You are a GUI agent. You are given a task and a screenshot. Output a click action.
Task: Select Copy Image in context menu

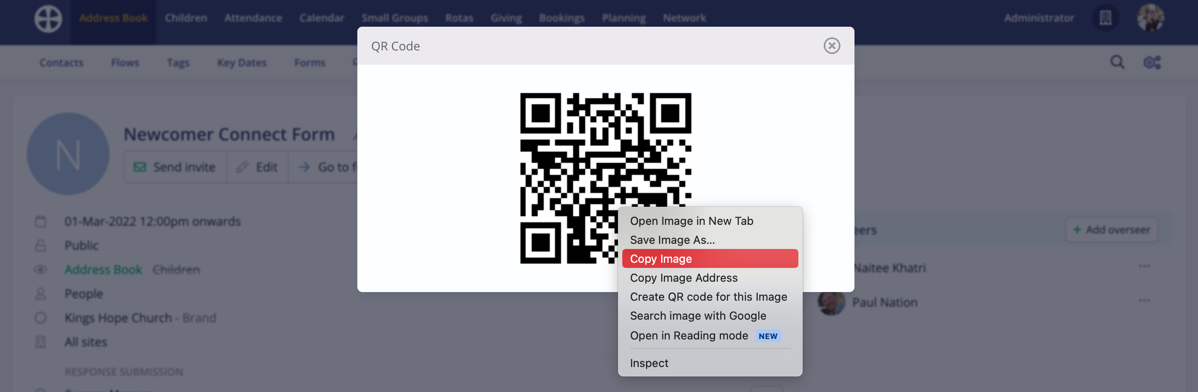(709, 259)
